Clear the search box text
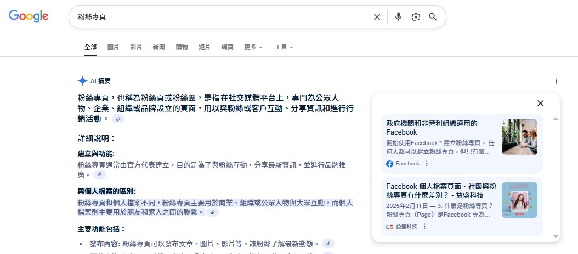Viewport: 578px width, 254px height. click(377, 17)
